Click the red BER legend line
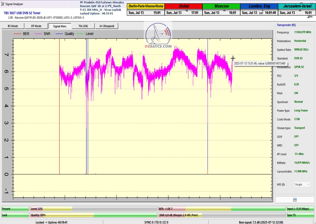 tap(18, 34)
